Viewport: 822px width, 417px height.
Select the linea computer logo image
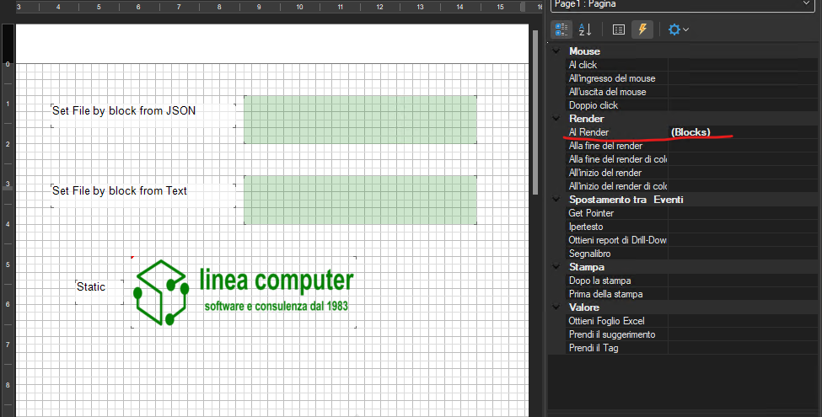(x=244, y=292)
